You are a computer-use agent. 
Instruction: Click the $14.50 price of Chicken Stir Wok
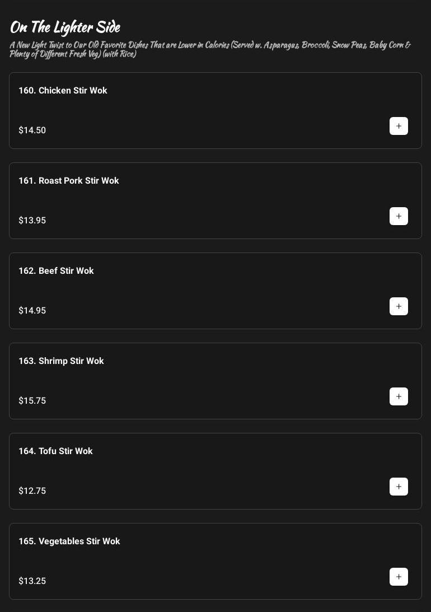pos(32,130)
